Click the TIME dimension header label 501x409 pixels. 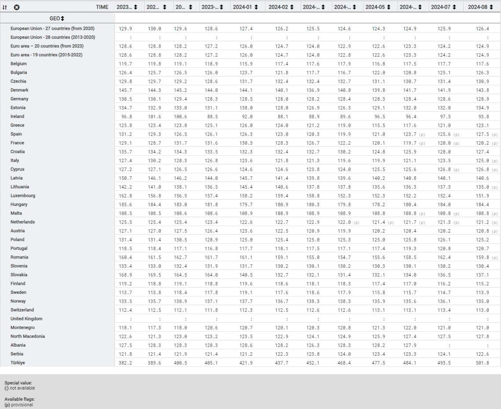click(102, 7)
